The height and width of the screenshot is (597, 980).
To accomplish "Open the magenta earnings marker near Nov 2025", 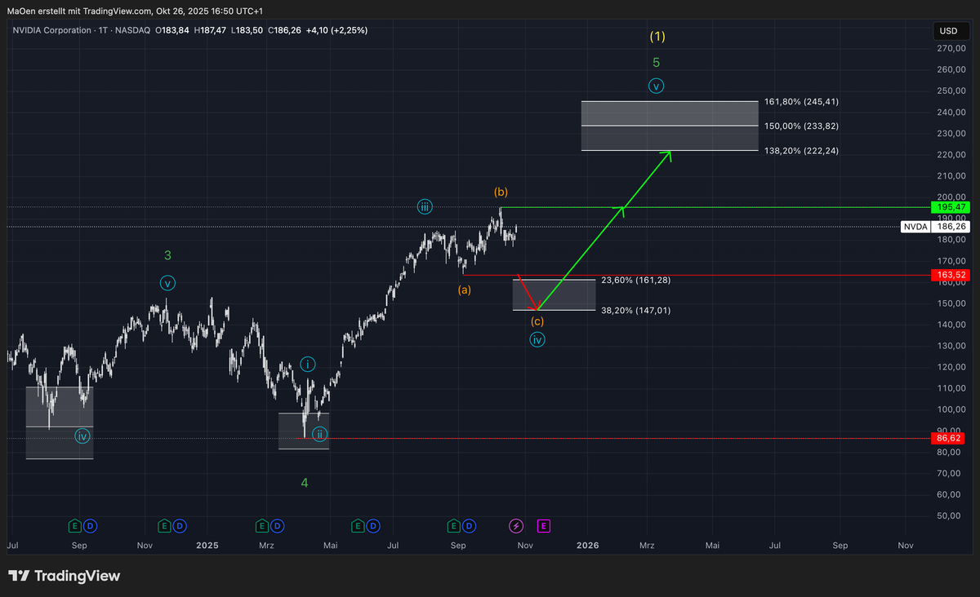I will (543, 526).
